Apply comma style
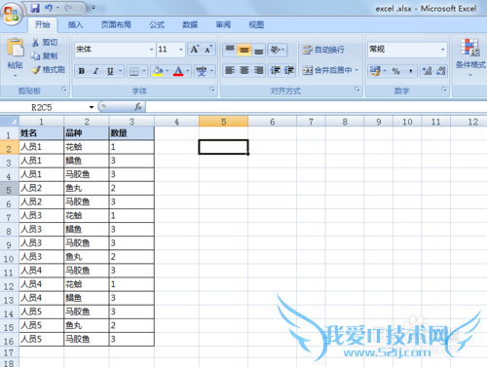Screen dimensions: 487x367 (x=411, y=71)
